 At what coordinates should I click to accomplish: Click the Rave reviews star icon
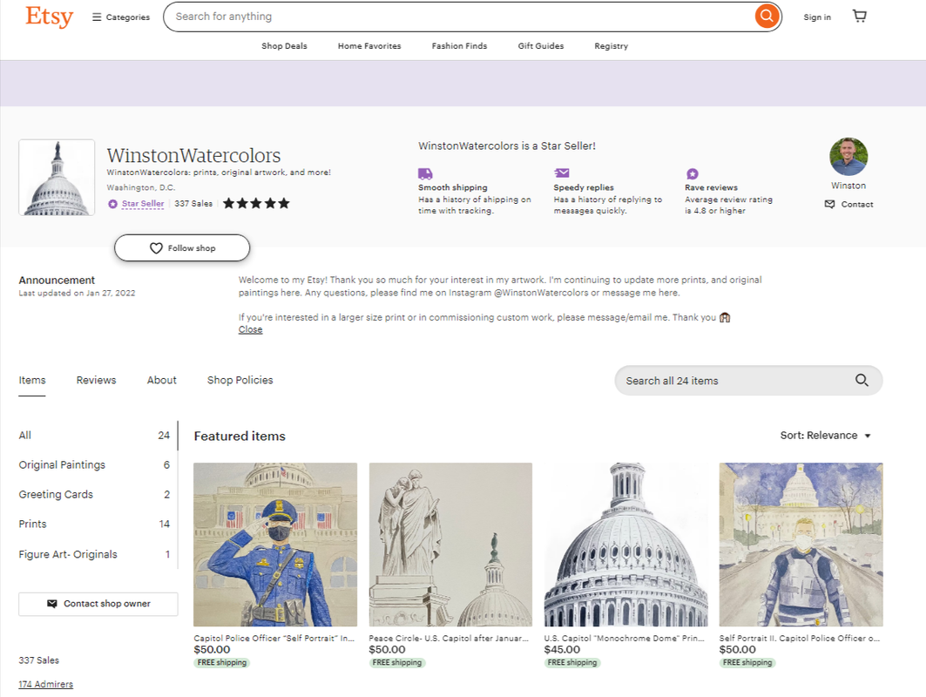(693, 173)
